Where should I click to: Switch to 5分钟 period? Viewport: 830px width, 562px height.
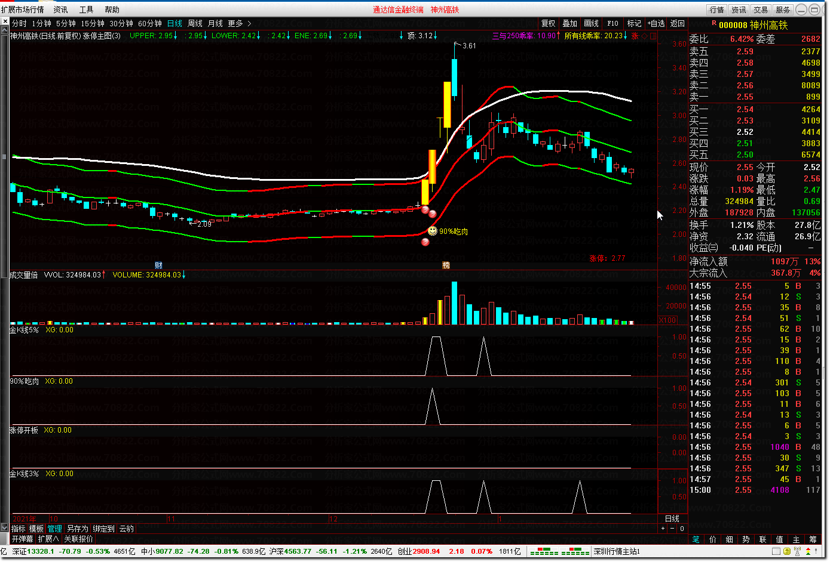point(66,23)
